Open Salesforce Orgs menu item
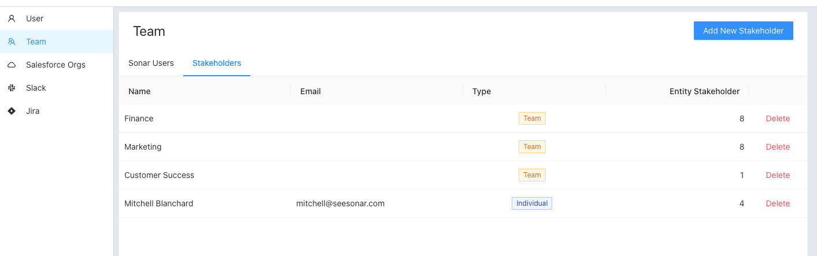Image resolution: width=817 pixels, height=256 pixels. [x=57, y=65]
